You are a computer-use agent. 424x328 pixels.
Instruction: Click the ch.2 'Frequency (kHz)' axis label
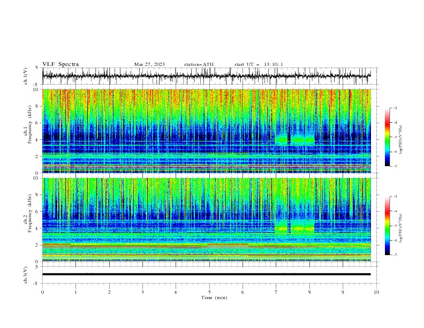pyautogui.click(x=30, y=213)
